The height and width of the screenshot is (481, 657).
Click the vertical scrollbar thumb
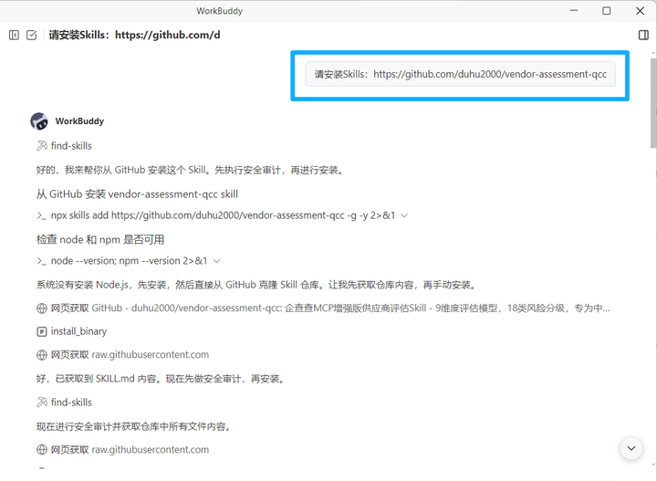pos(652,100)
